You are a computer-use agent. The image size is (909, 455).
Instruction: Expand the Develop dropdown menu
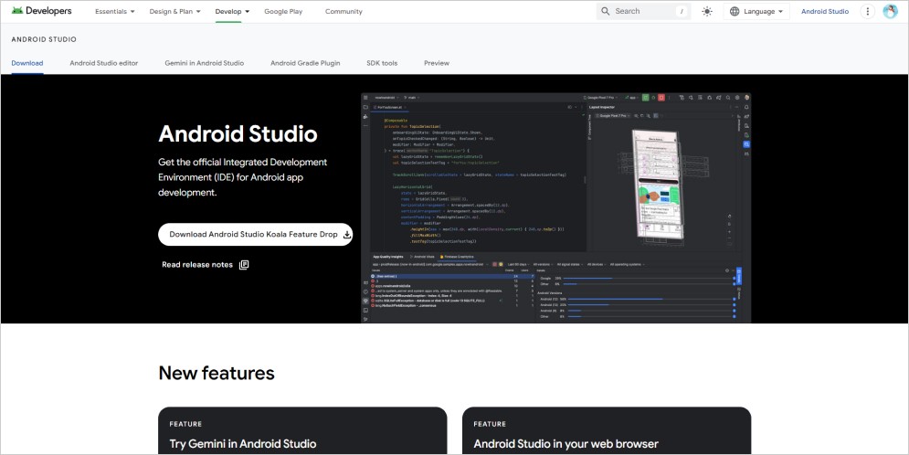[x=232, y=11]
